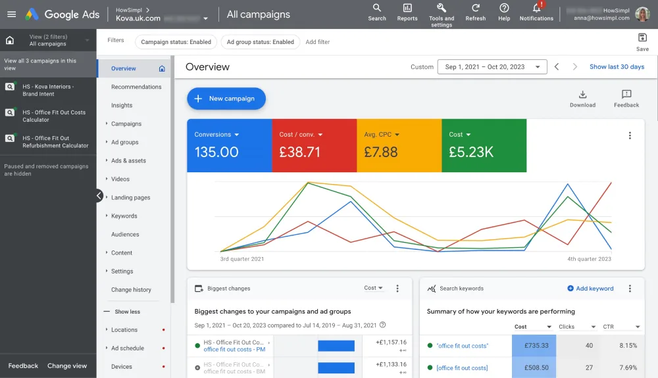Click the HS - Kova Interiors campaign search icon
This screenshot has height=378, width=658.
point(10,87)
